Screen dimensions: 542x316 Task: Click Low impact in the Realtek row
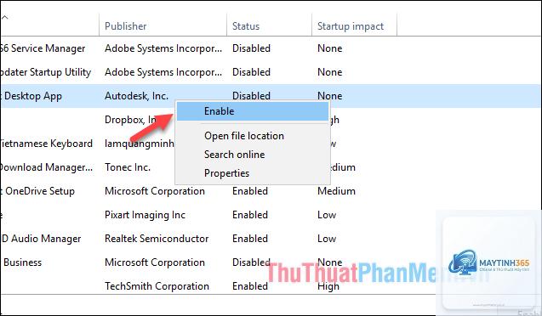[327, 239]
